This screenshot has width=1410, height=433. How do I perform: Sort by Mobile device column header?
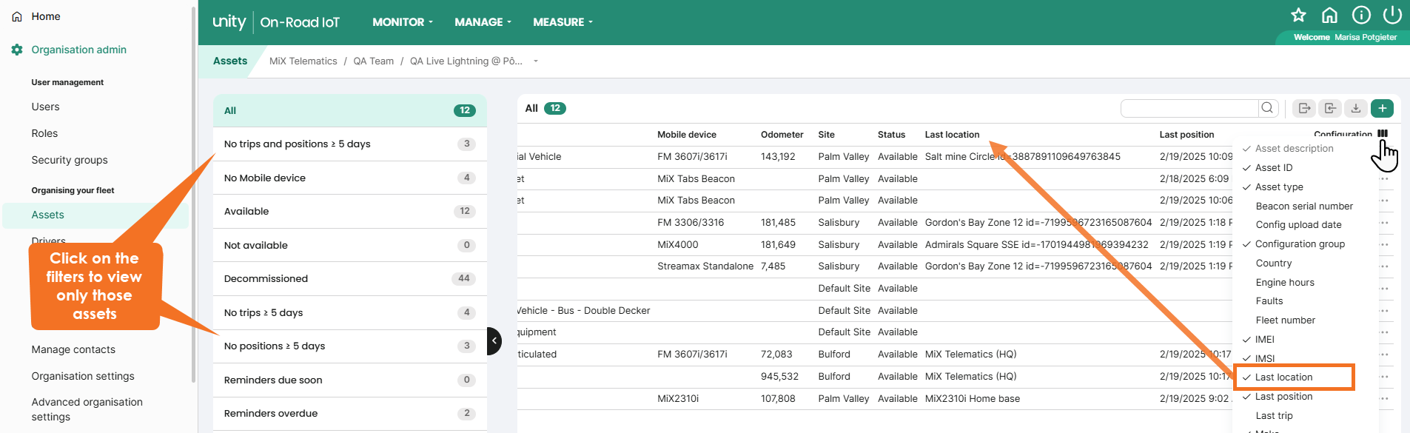(x=686, y=135)
